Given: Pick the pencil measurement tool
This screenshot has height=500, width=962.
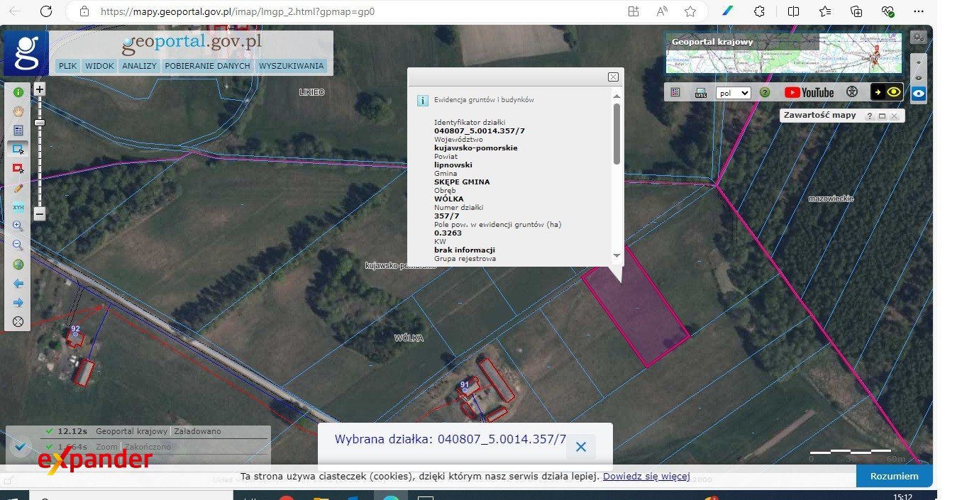Looking at the screenshot, I should point(18,187).
